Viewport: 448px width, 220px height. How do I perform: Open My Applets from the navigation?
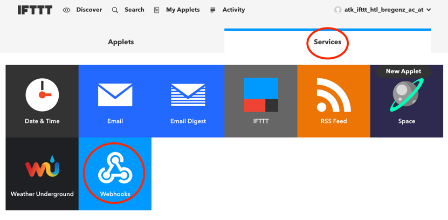182,10
